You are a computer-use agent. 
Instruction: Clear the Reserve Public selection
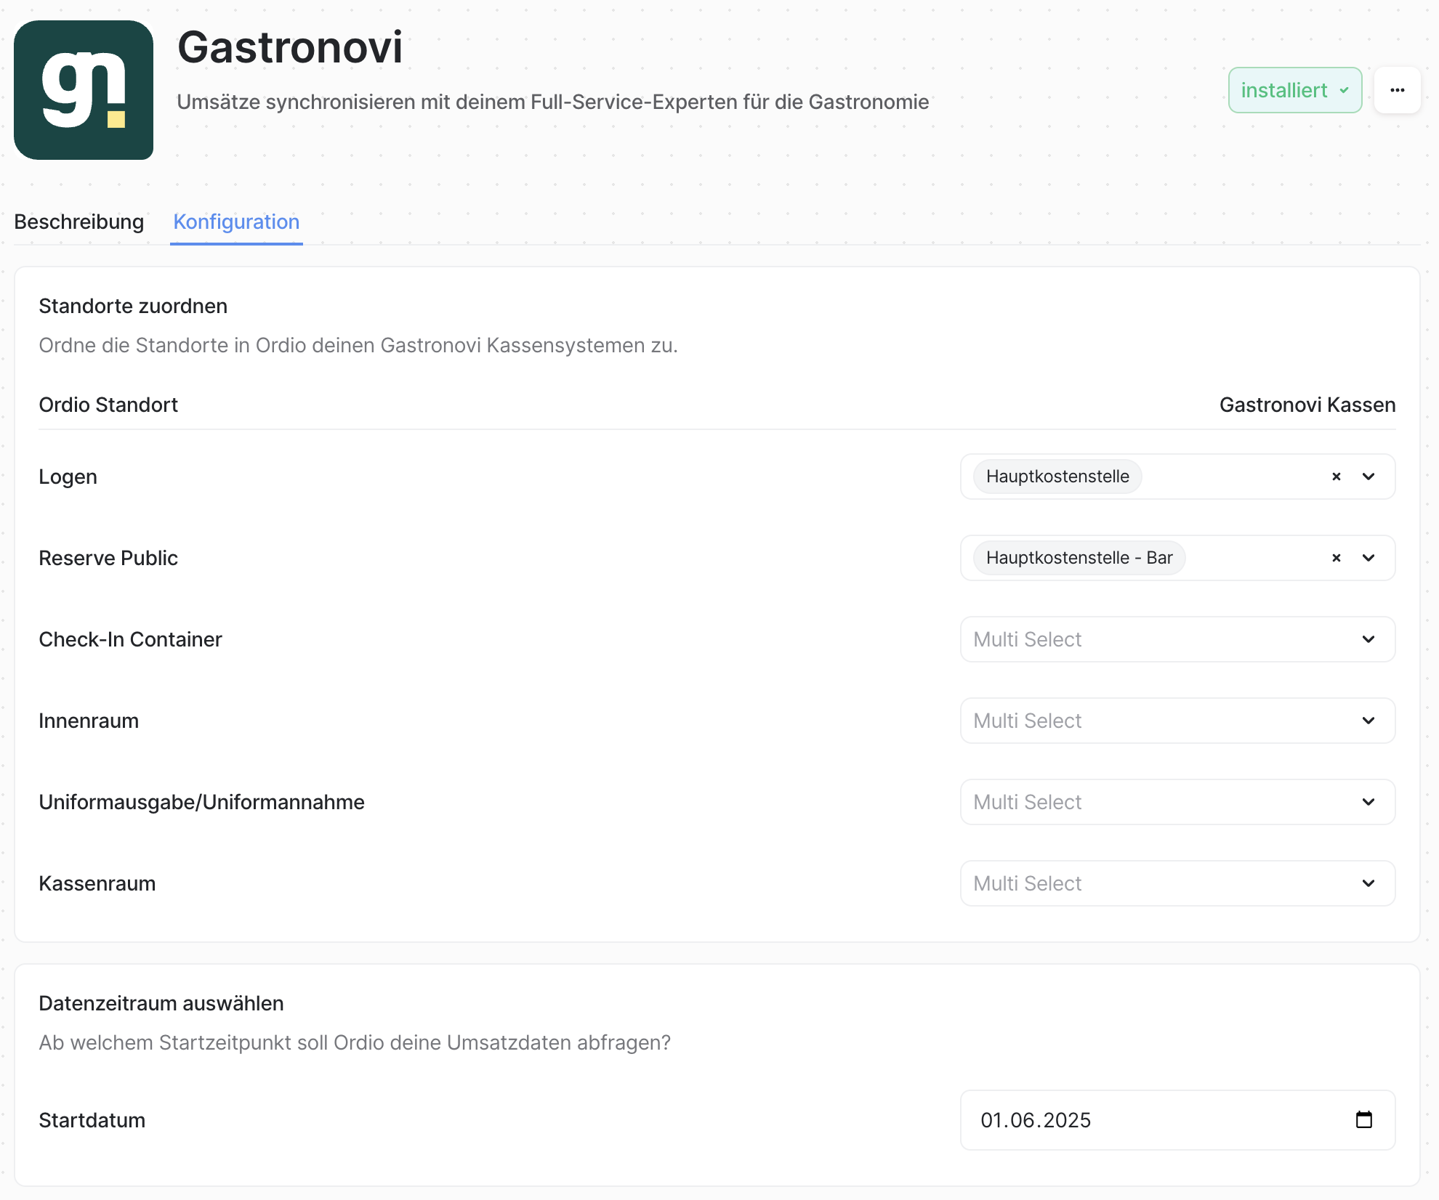[x=1336, y=558]
